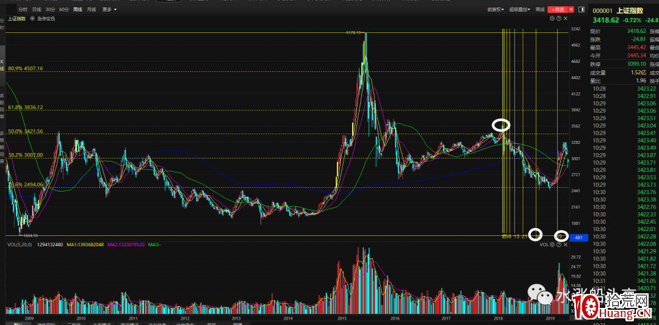
Task: Click the 50.0% 3421.56 Fibonacci label
Action: click(25, 132)
